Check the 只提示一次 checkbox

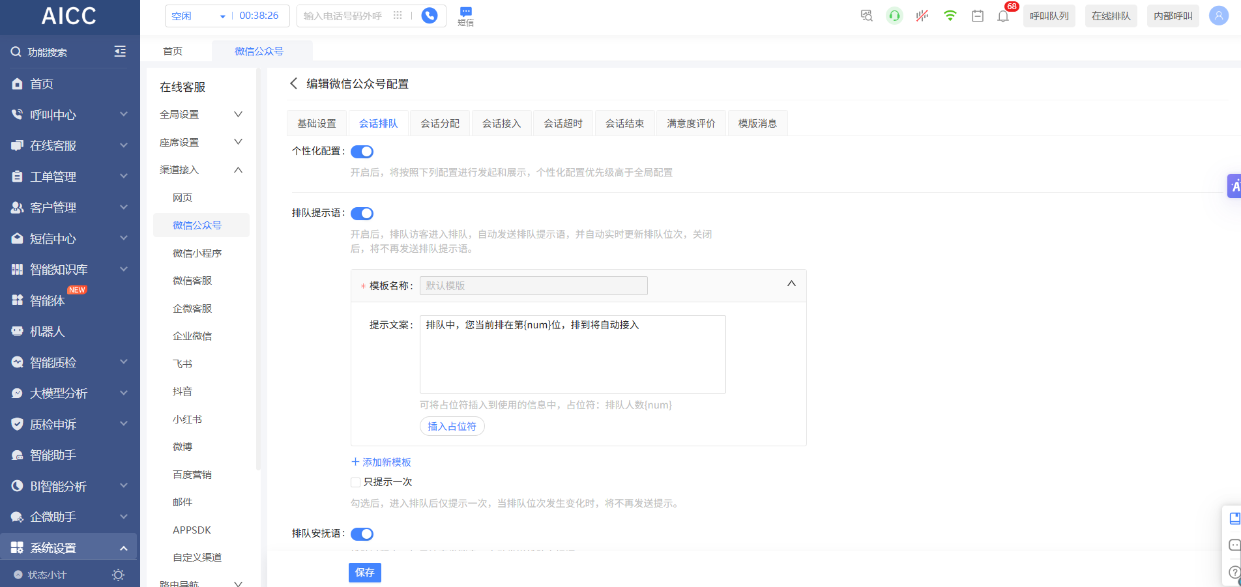click(355, 482)
